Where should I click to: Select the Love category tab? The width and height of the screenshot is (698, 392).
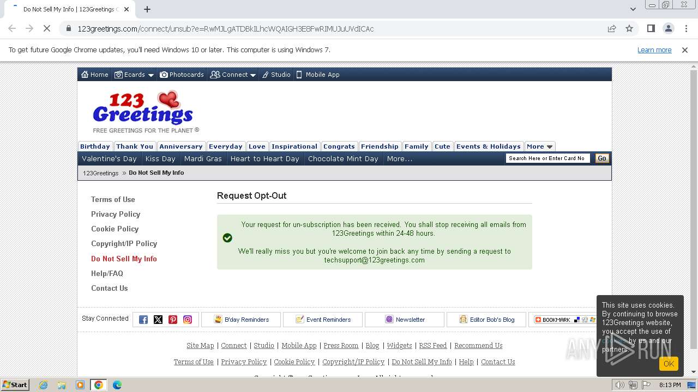(x=257, y=146)
